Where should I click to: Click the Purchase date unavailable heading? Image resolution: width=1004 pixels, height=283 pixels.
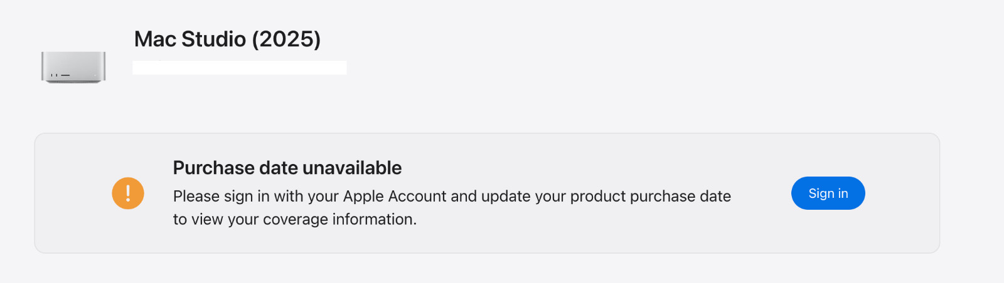pyautogui.click(x=287, y=168)
